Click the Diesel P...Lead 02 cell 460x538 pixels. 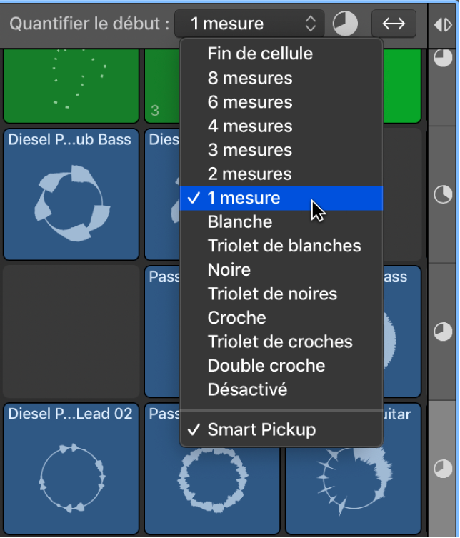click(70, 469)
